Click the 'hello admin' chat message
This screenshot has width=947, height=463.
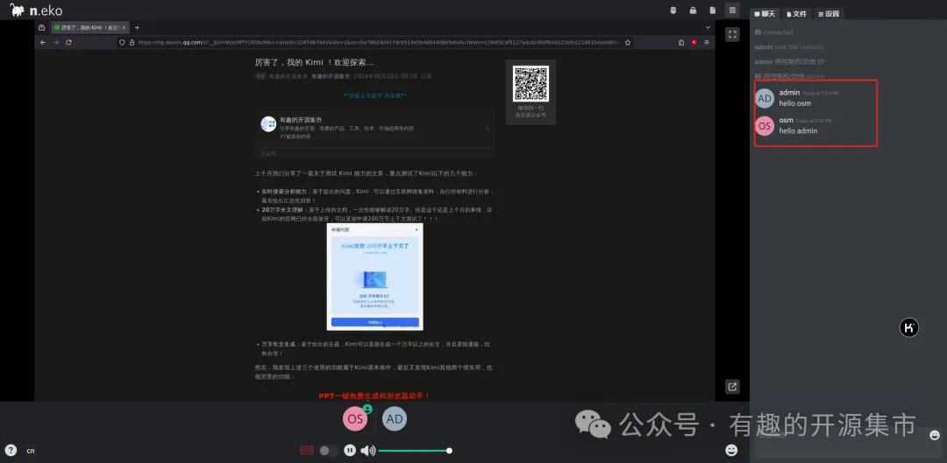[798, 130]
